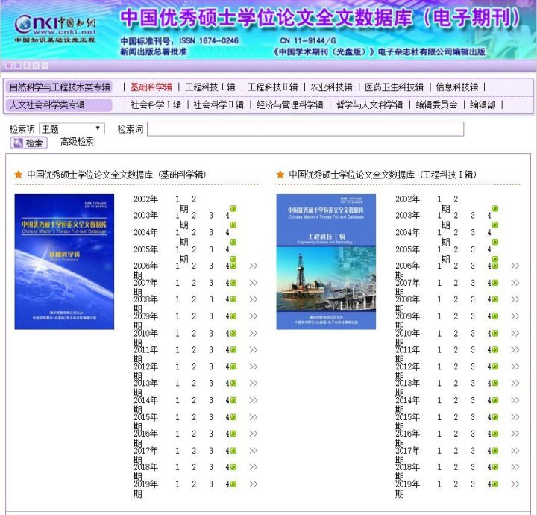Open issue 1 of 2002年 in 基础科学辑

pyautogui.click(x=178, y=199)
